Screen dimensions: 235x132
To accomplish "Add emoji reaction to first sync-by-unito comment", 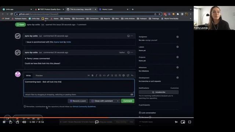I will [128, 36].
